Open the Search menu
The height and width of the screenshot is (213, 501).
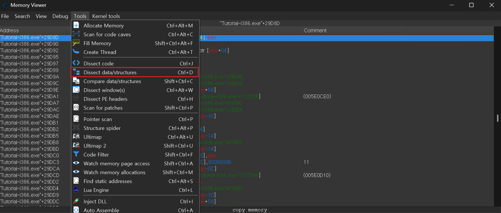(x=22, y=16)
